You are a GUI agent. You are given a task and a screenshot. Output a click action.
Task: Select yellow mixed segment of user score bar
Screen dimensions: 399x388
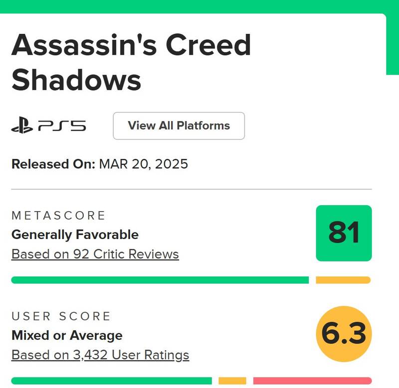(x=232, y=381)
